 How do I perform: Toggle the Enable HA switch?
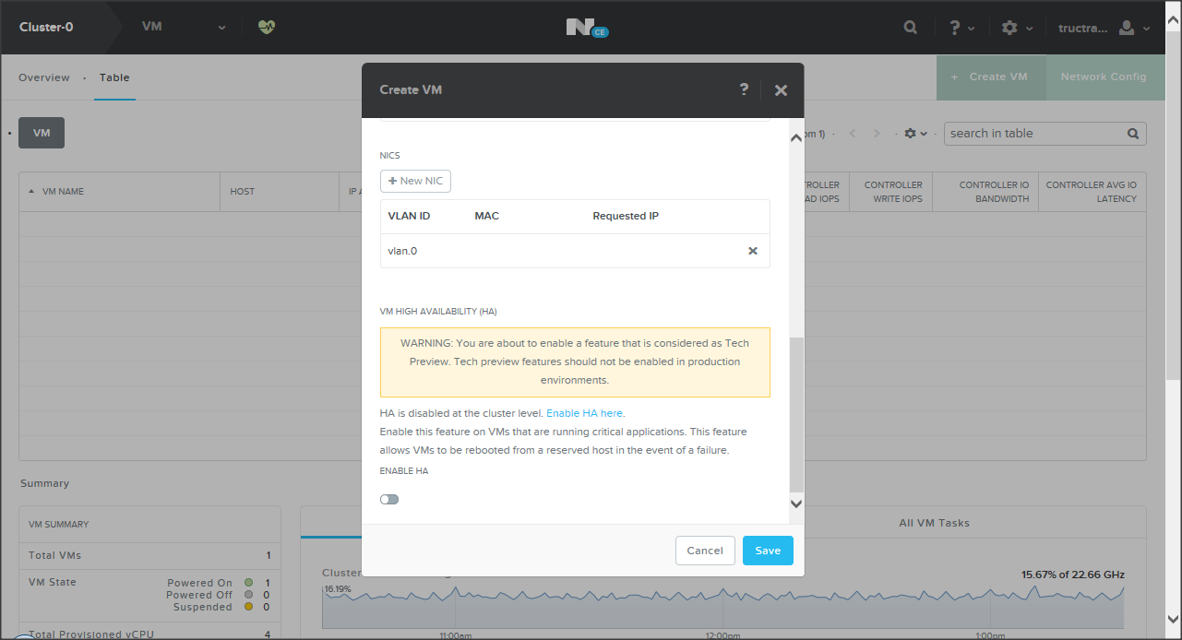point(389,499)
